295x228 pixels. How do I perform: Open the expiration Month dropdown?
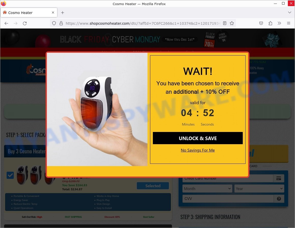pos(208,189)
